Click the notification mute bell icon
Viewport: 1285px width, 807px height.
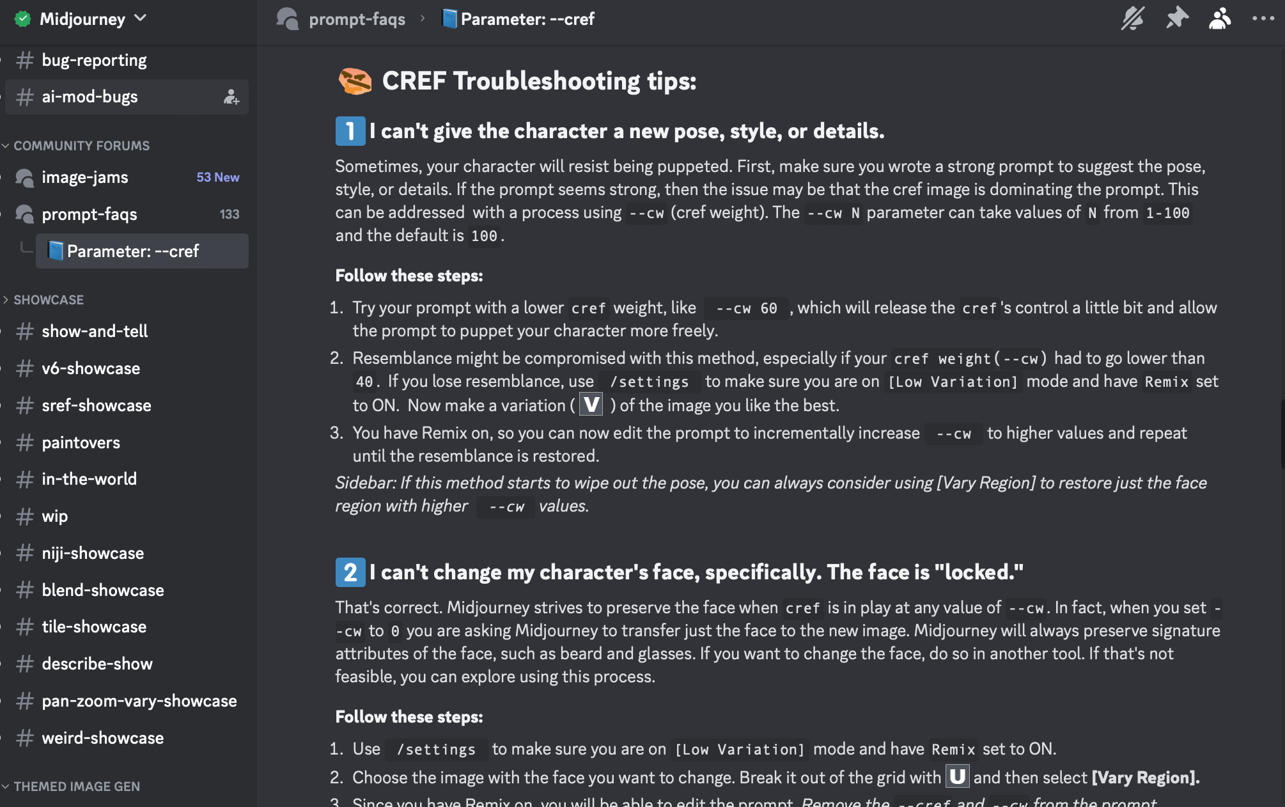[1133, 19]
